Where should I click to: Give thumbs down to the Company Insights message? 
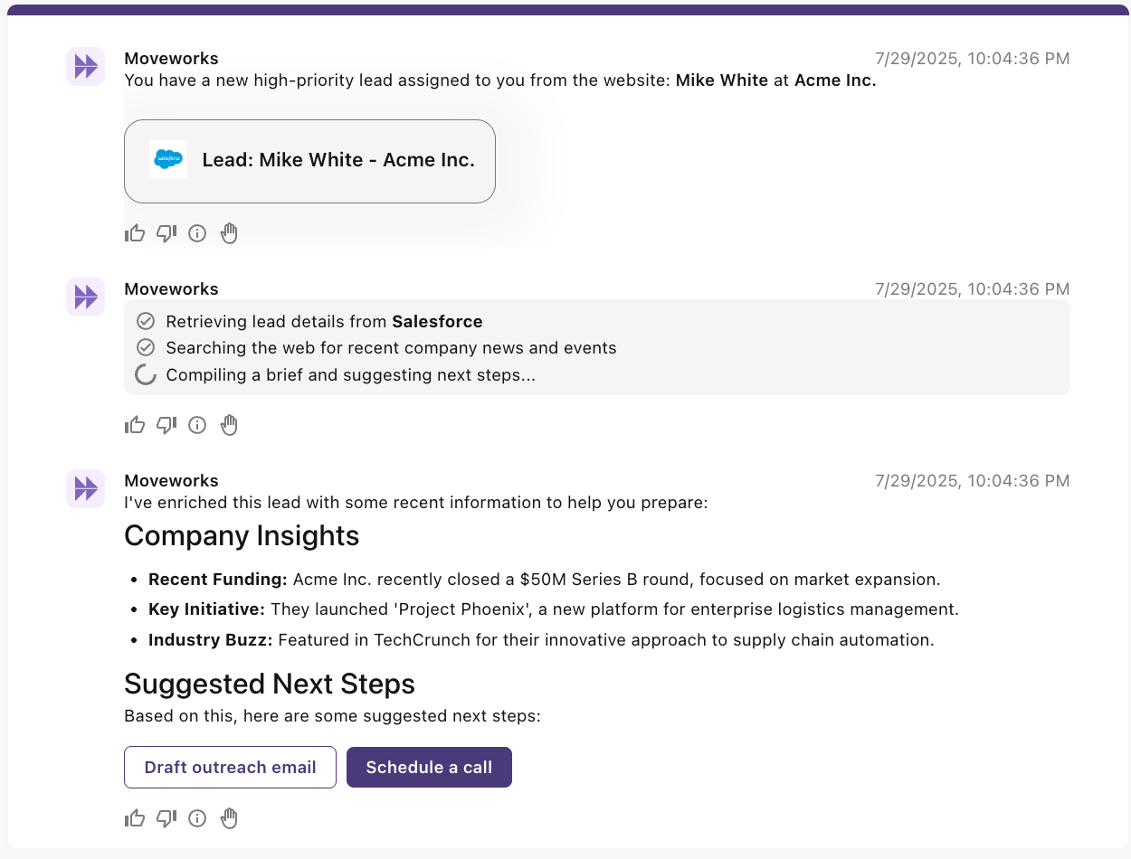(x=166, y=818)
